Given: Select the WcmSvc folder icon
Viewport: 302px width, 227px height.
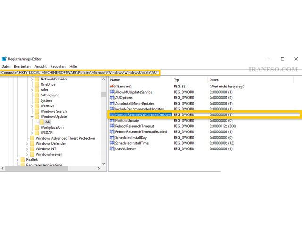Looking at the screenshot, I should pyautogui.click(x=37, y=106).
